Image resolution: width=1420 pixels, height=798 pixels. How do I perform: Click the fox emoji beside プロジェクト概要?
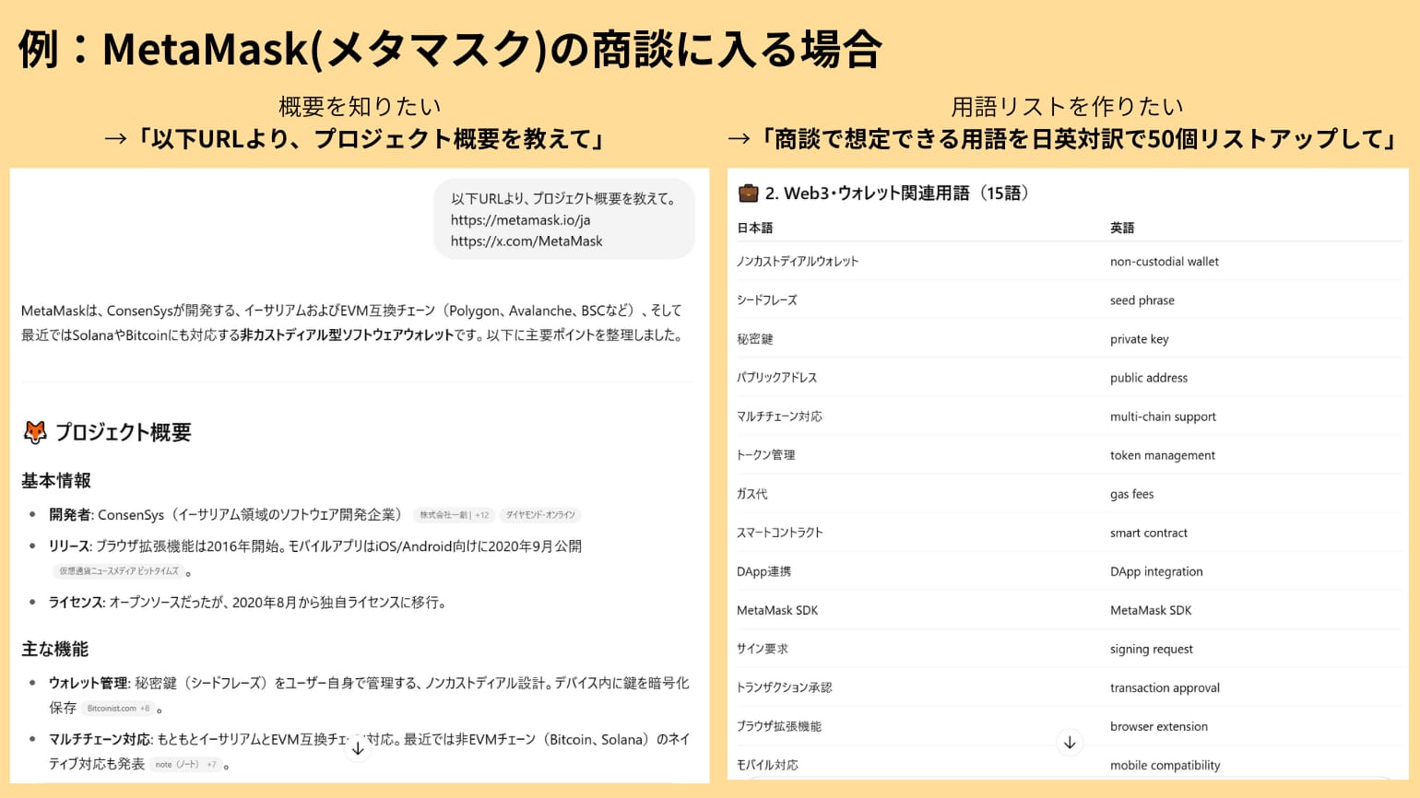[x=35, y=432]
